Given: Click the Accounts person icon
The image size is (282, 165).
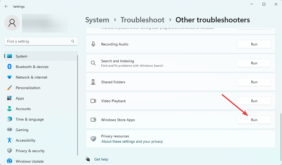Looking at the screenshot, I should point(9,109).
